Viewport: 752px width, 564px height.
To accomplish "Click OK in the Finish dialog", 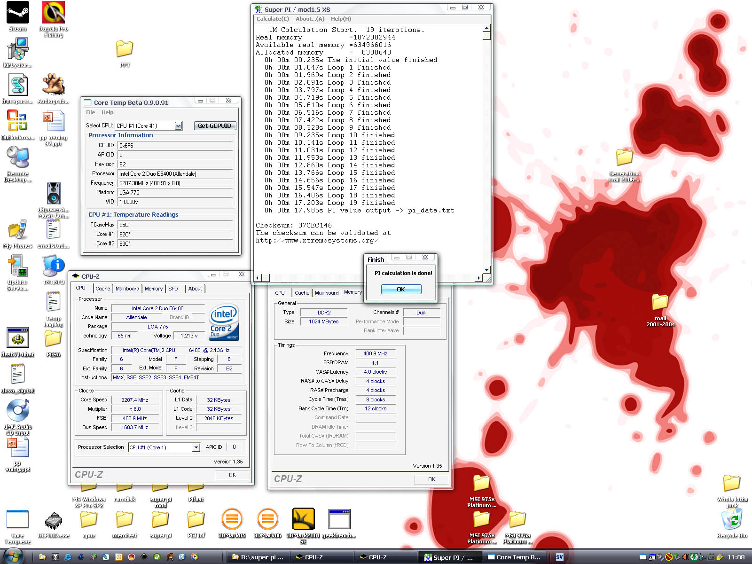I will coord(401,290).
